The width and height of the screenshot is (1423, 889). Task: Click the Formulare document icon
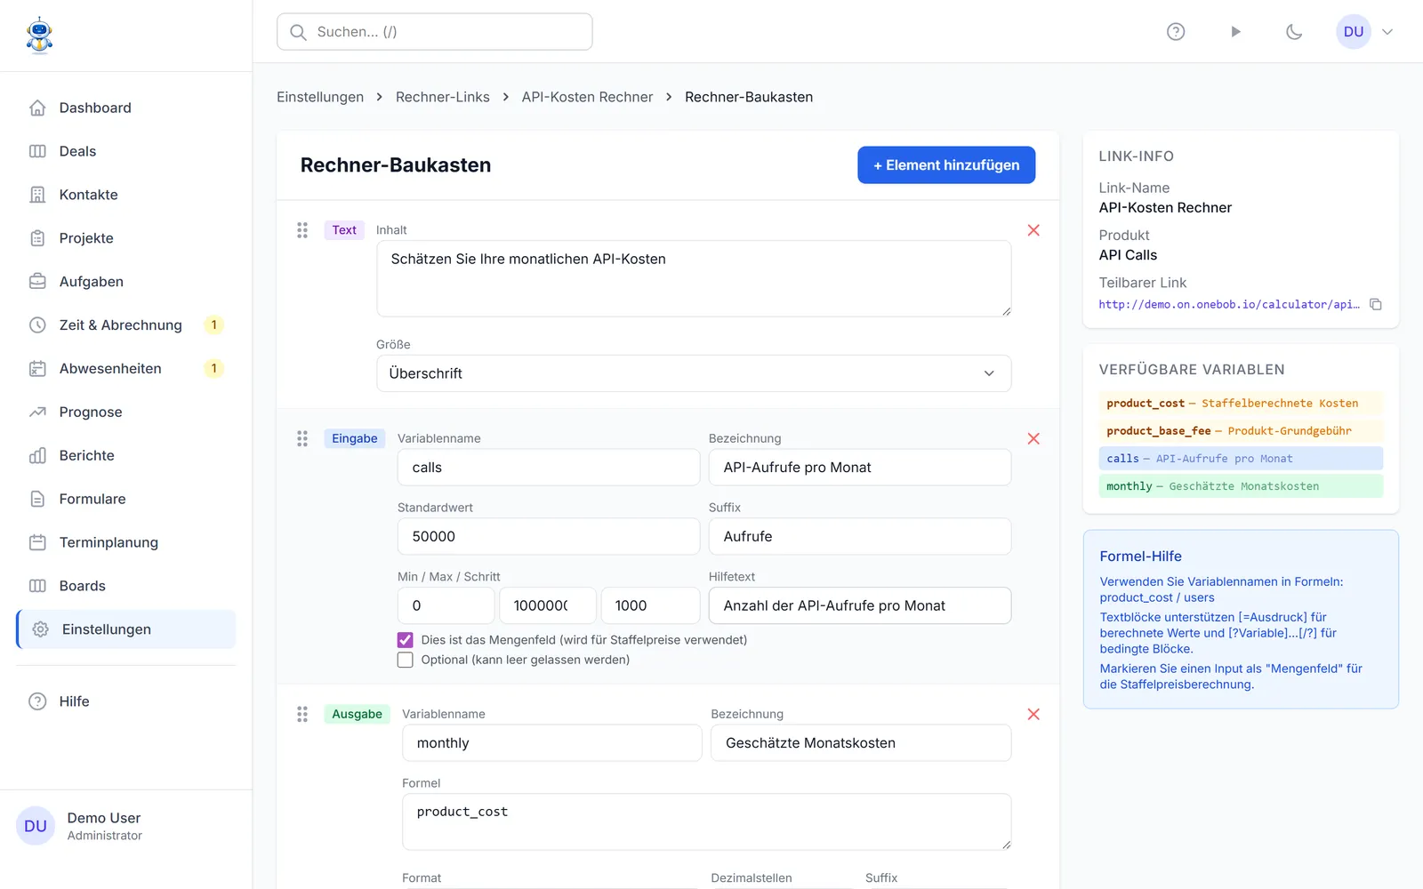tap(37, 500)
